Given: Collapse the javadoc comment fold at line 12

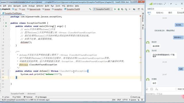Looking at the screenshot, I should point(10,51).
